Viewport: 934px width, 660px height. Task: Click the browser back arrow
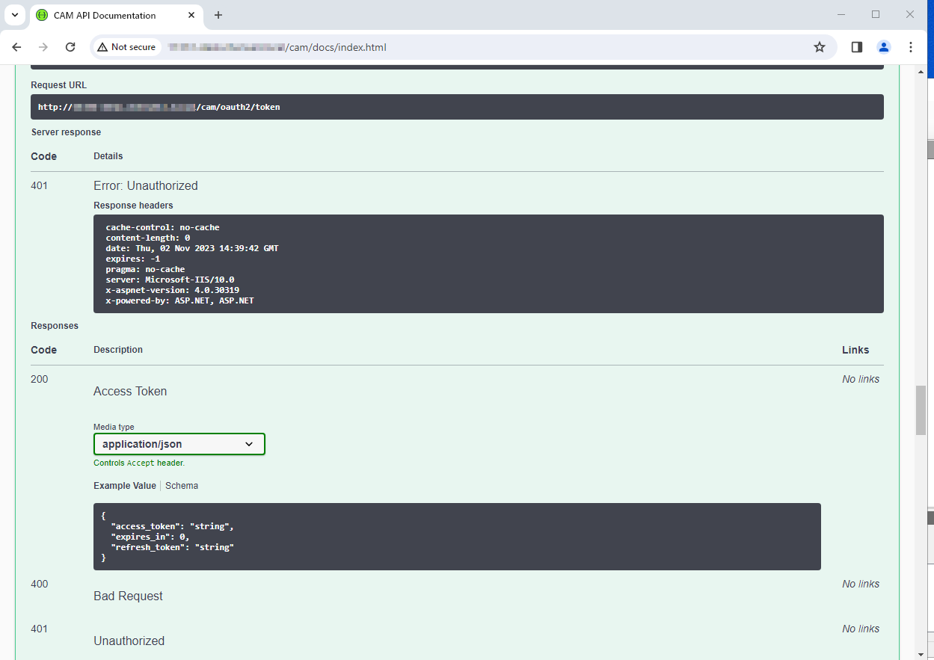pos(16,47)
